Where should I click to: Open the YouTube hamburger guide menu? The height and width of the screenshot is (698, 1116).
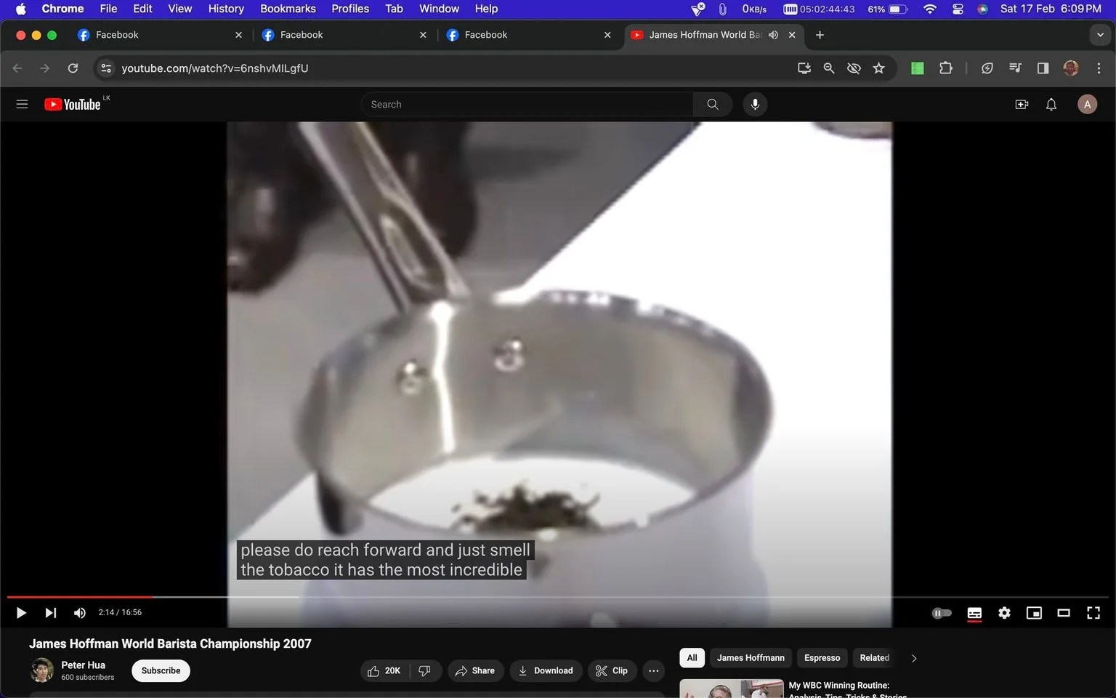click(x=22, y=104)
